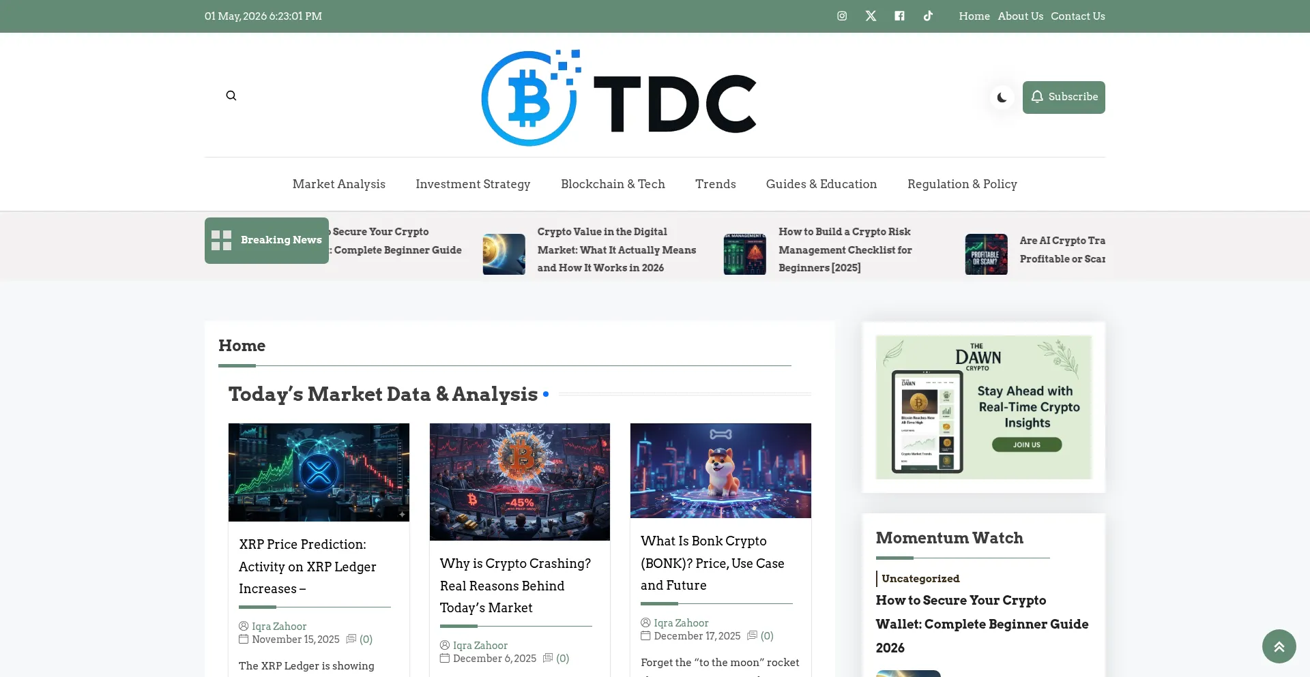Open comments (0) on Crashing card

tap(562, 659)
